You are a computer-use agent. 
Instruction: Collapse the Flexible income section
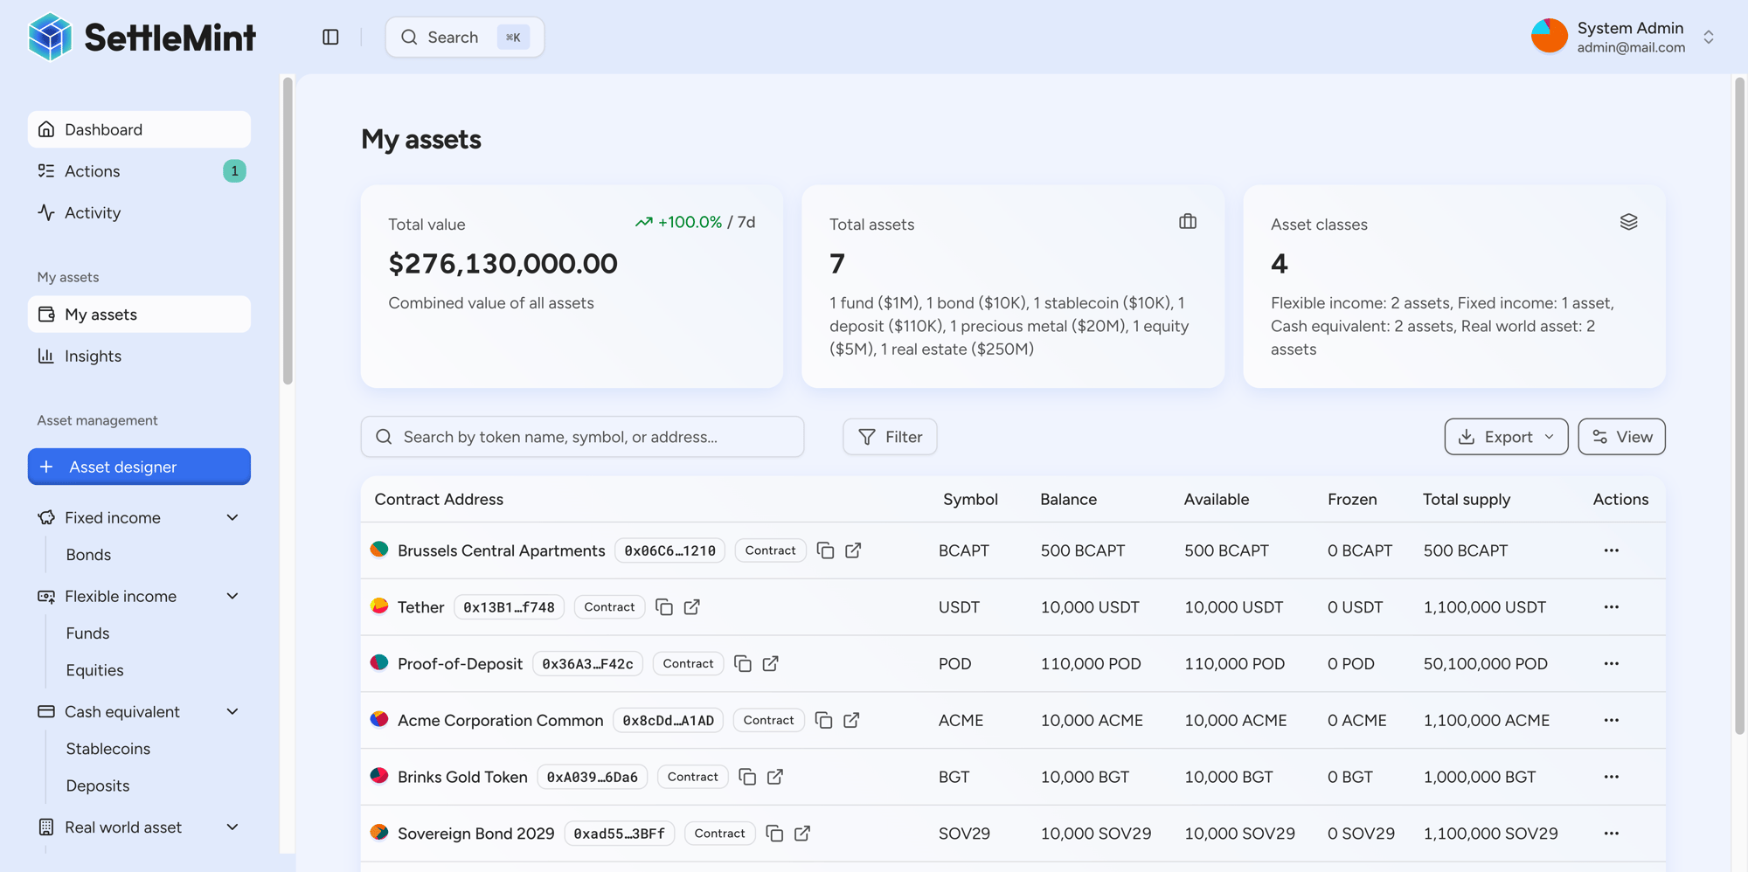pyautogui.click(x=232, y=596)
